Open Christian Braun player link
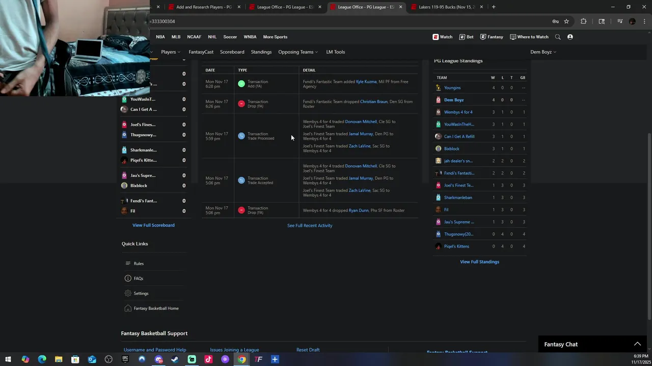This screenshot has height=366, width=652. (374, 102)
